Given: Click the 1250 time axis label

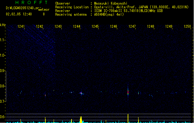Looking at the screenshot, I should [x=187, y=26].
